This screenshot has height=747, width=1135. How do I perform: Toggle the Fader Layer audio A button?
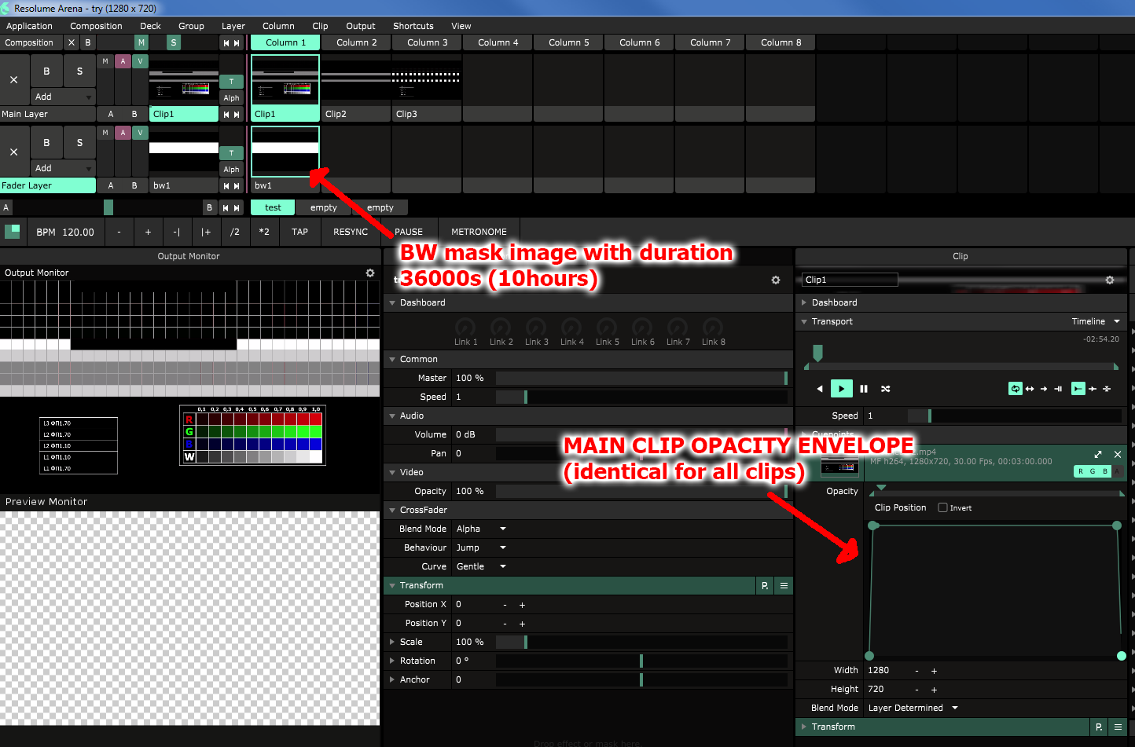click(123, 133)
